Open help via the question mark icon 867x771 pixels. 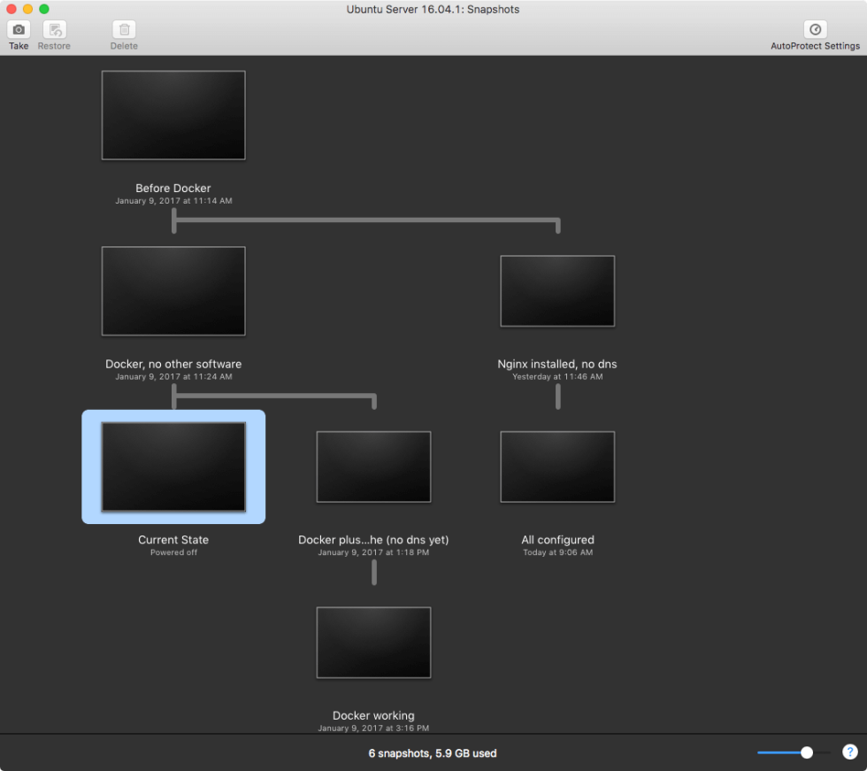click(850, 752)
